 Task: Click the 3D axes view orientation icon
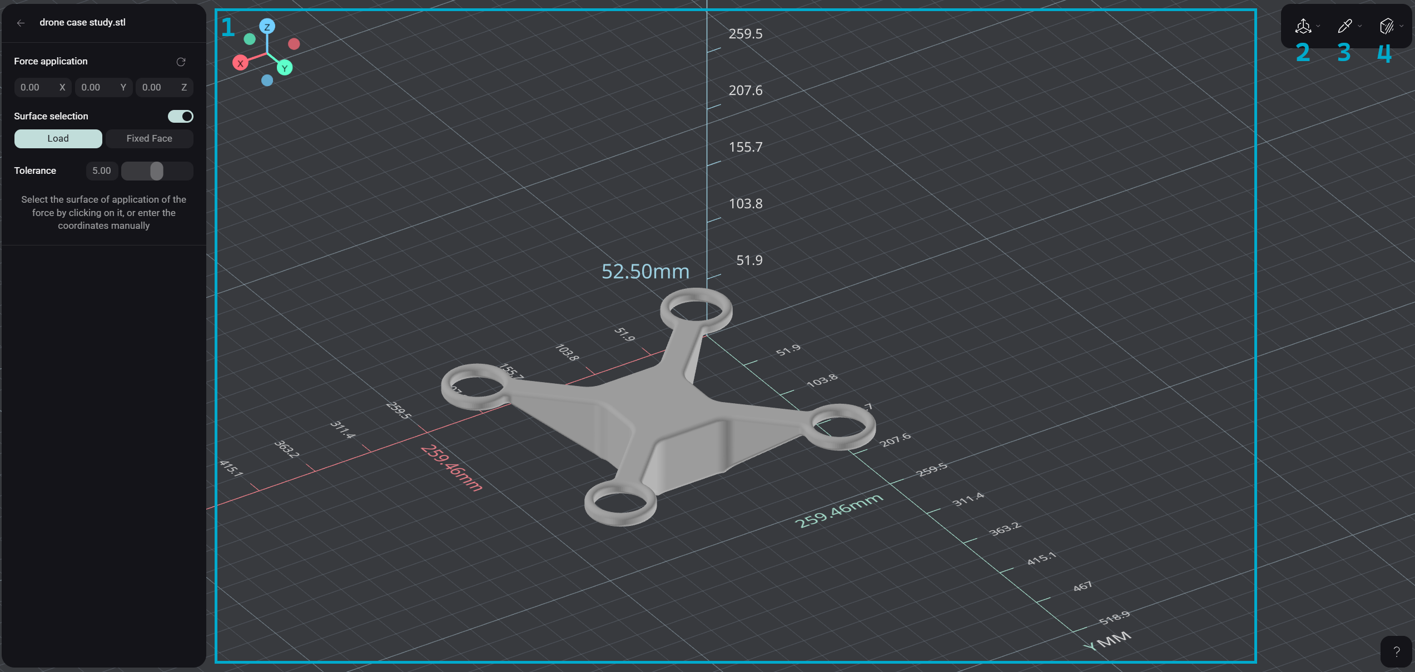1303,26
